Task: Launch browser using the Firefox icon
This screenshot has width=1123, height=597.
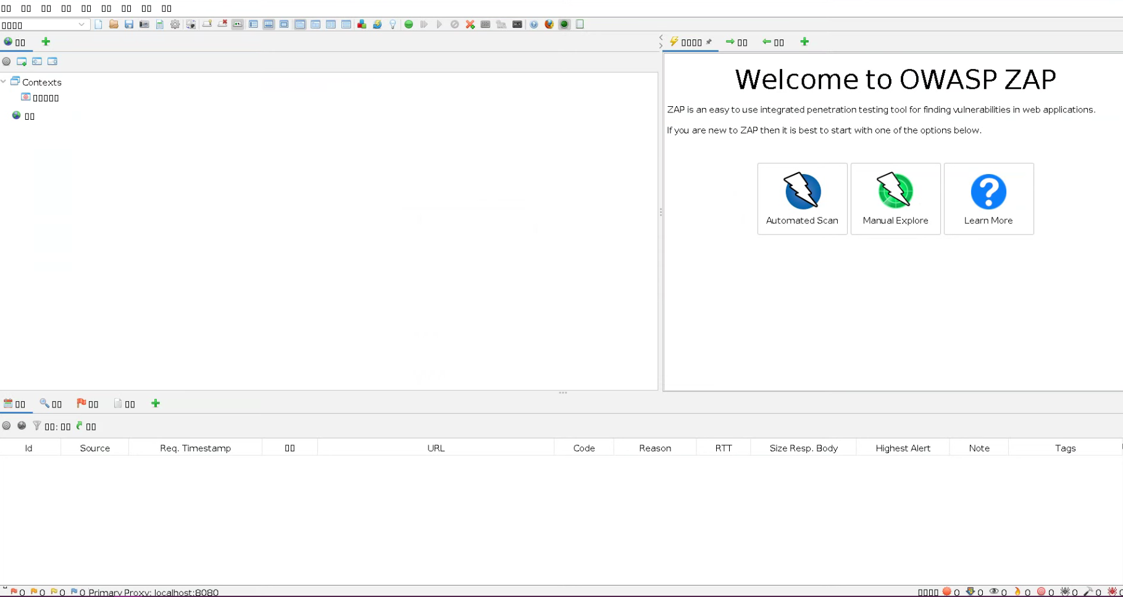Action: [549, 25]
